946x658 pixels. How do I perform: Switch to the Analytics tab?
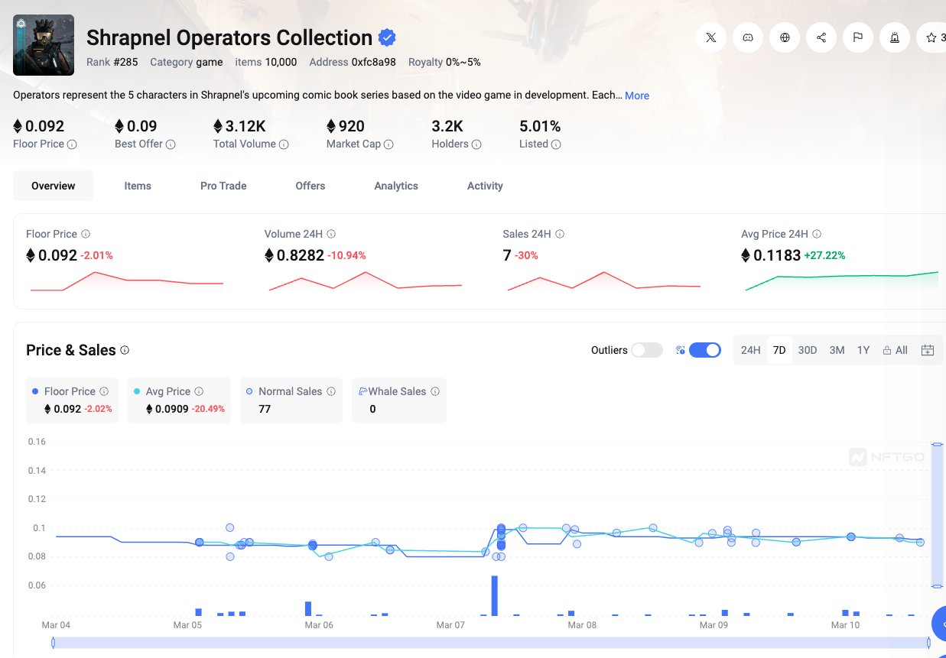(x=396, y=186)
